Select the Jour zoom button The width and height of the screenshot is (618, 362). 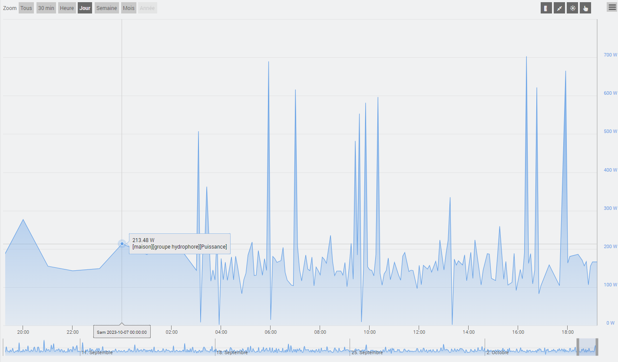(85, 8)
